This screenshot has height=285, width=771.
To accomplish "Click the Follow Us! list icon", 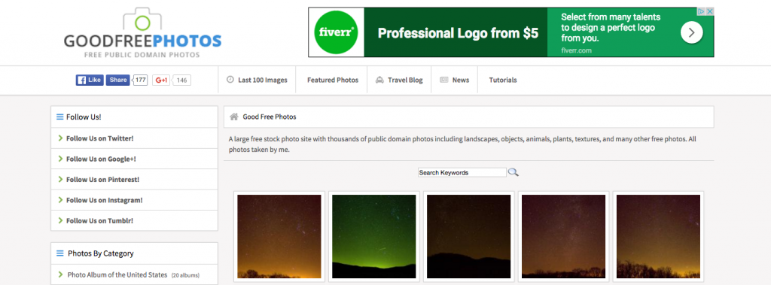I will (x=60, y=117).
